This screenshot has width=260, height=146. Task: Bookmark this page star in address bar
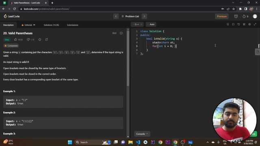[234, 9]
